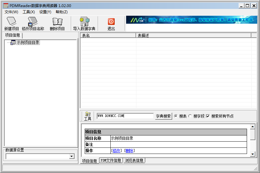Select the 搜表 radio button
The width and height of the screenshot is (260, 173).
pyautogui.click(x=176, y=116)
